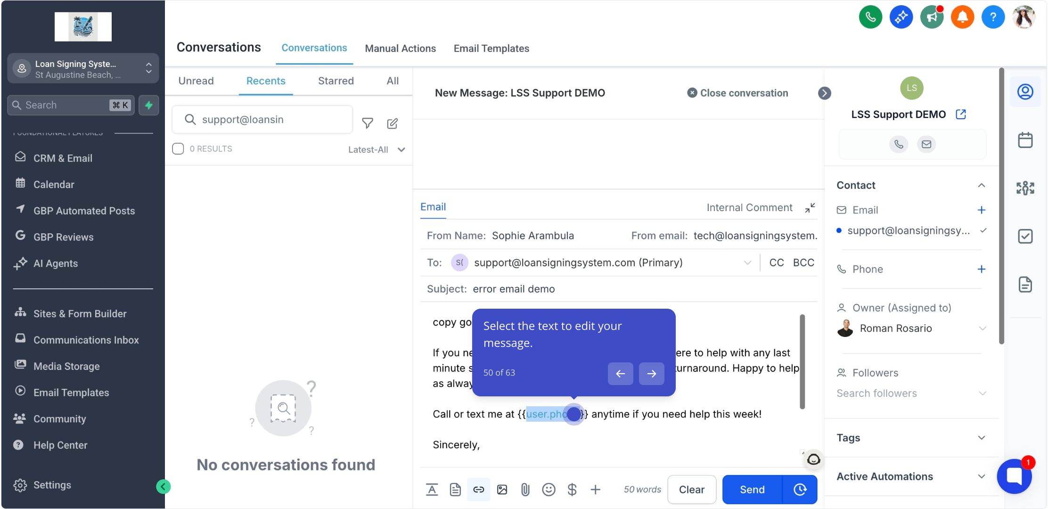Click the plus more options icon

pos(596,490)
